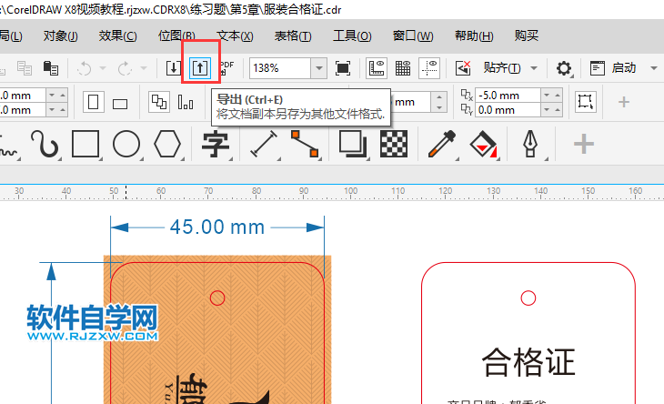Screen dimensions: 664x404
Task: Toggle the show rulers button
Action: (376, 68)
